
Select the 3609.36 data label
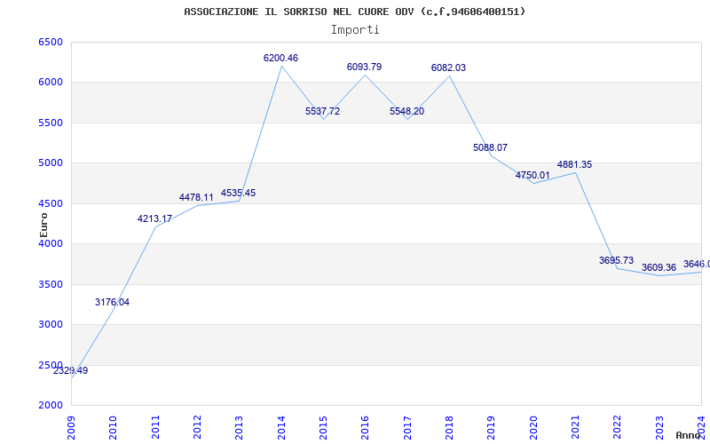[x=659, y=267]
